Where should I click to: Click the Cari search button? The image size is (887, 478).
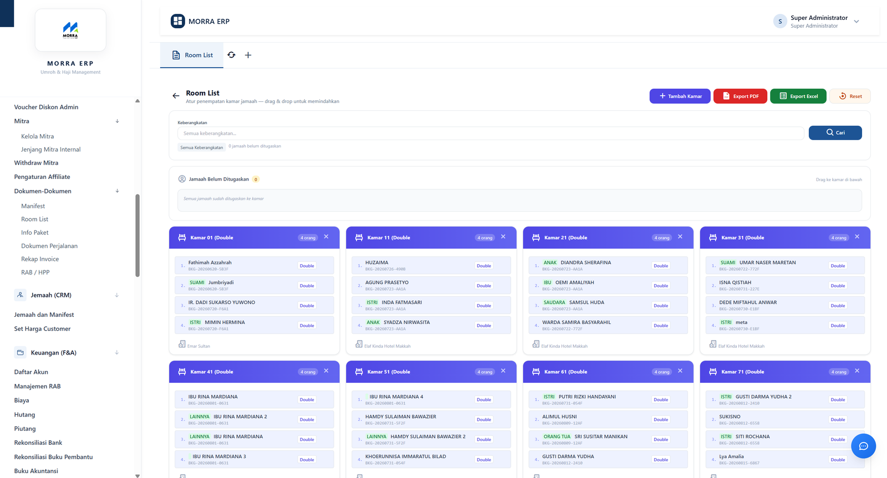835,133
